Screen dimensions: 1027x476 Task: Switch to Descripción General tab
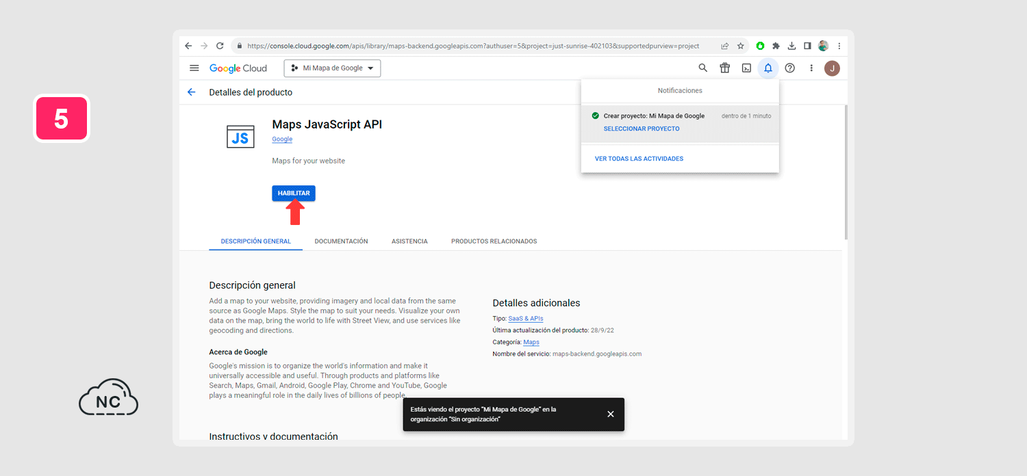256,241
